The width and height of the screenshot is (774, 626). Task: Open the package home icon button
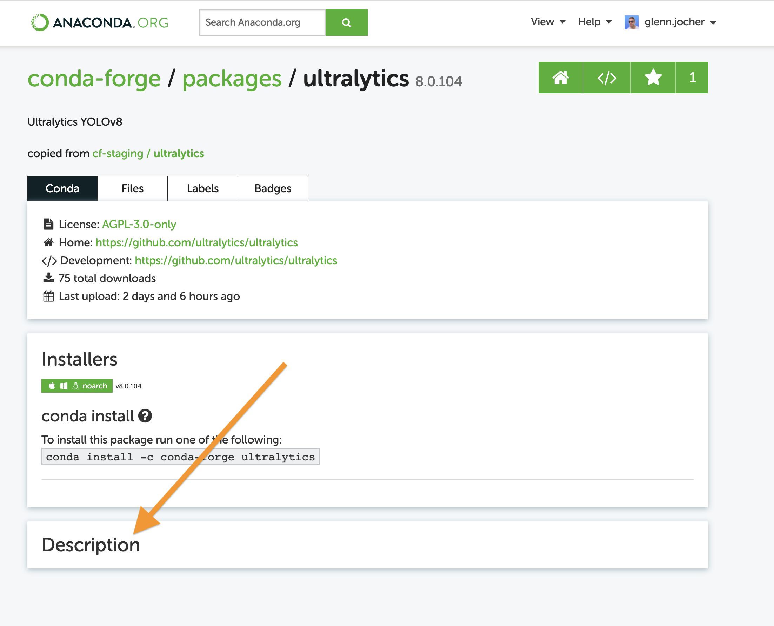coord(560,77)
